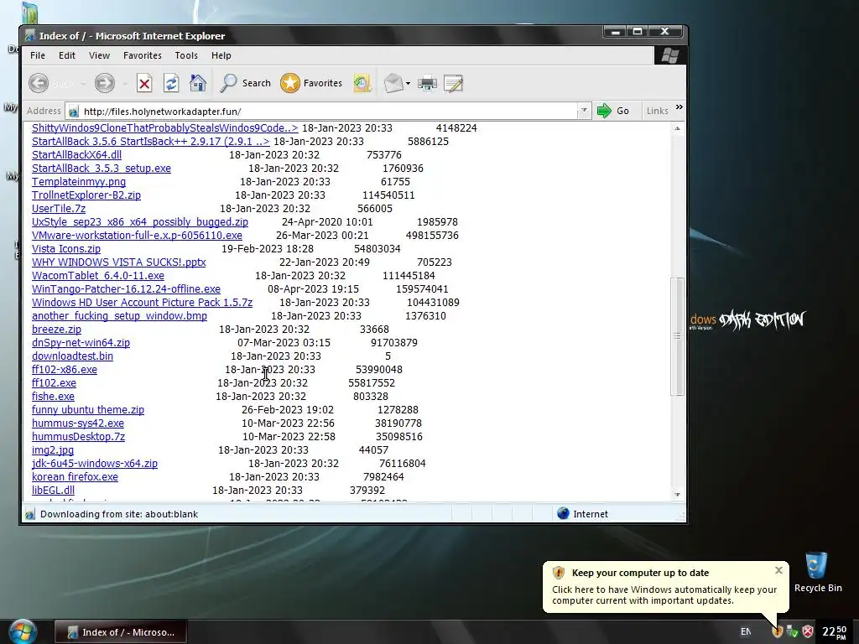
Task: Click the vertical scrollbar thumb
Action: coord(678,336)
